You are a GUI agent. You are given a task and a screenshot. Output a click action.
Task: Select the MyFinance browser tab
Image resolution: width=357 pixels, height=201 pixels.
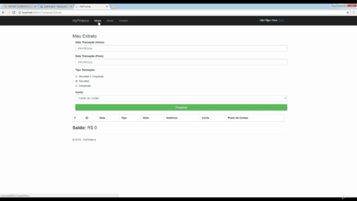tap(91, 7)
